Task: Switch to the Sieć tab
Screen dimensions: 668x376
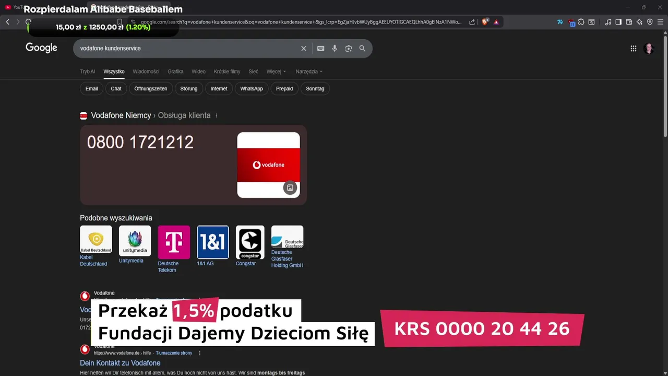Action: [x=253, y=72]
